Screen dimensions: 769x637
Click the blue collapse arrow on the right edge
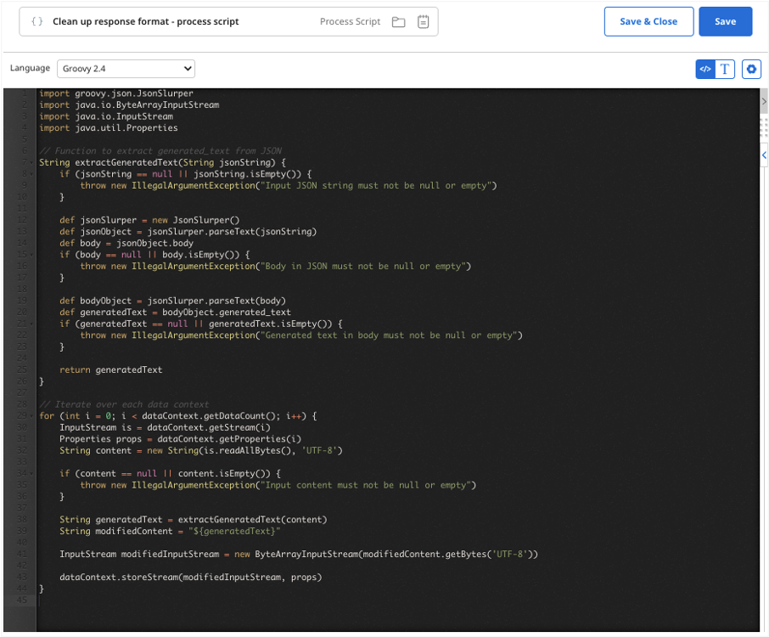763,155
